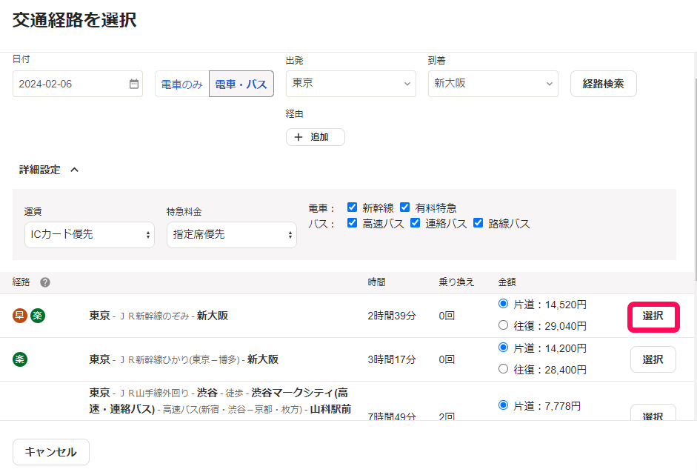The height and width of the screenshot is (475, 697).
Task: Click the 経路検索 button
Action: pos(603,84)
